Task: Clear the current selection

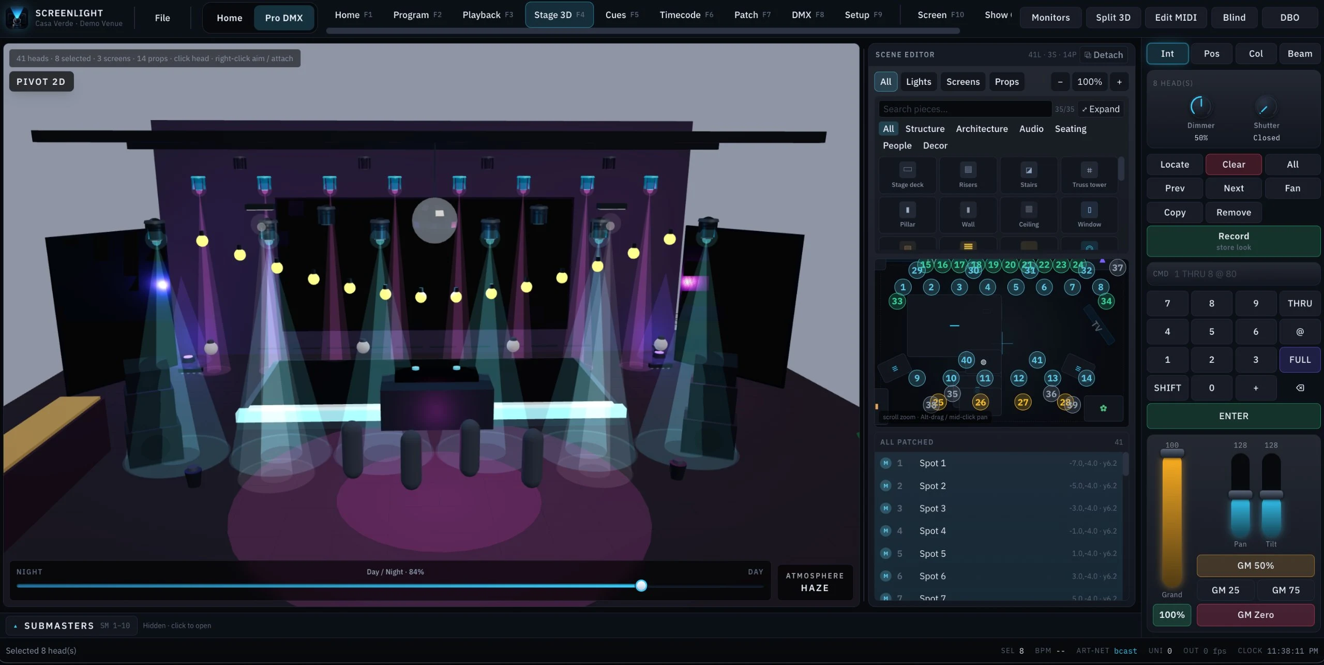Action: tap(1233, 165)
